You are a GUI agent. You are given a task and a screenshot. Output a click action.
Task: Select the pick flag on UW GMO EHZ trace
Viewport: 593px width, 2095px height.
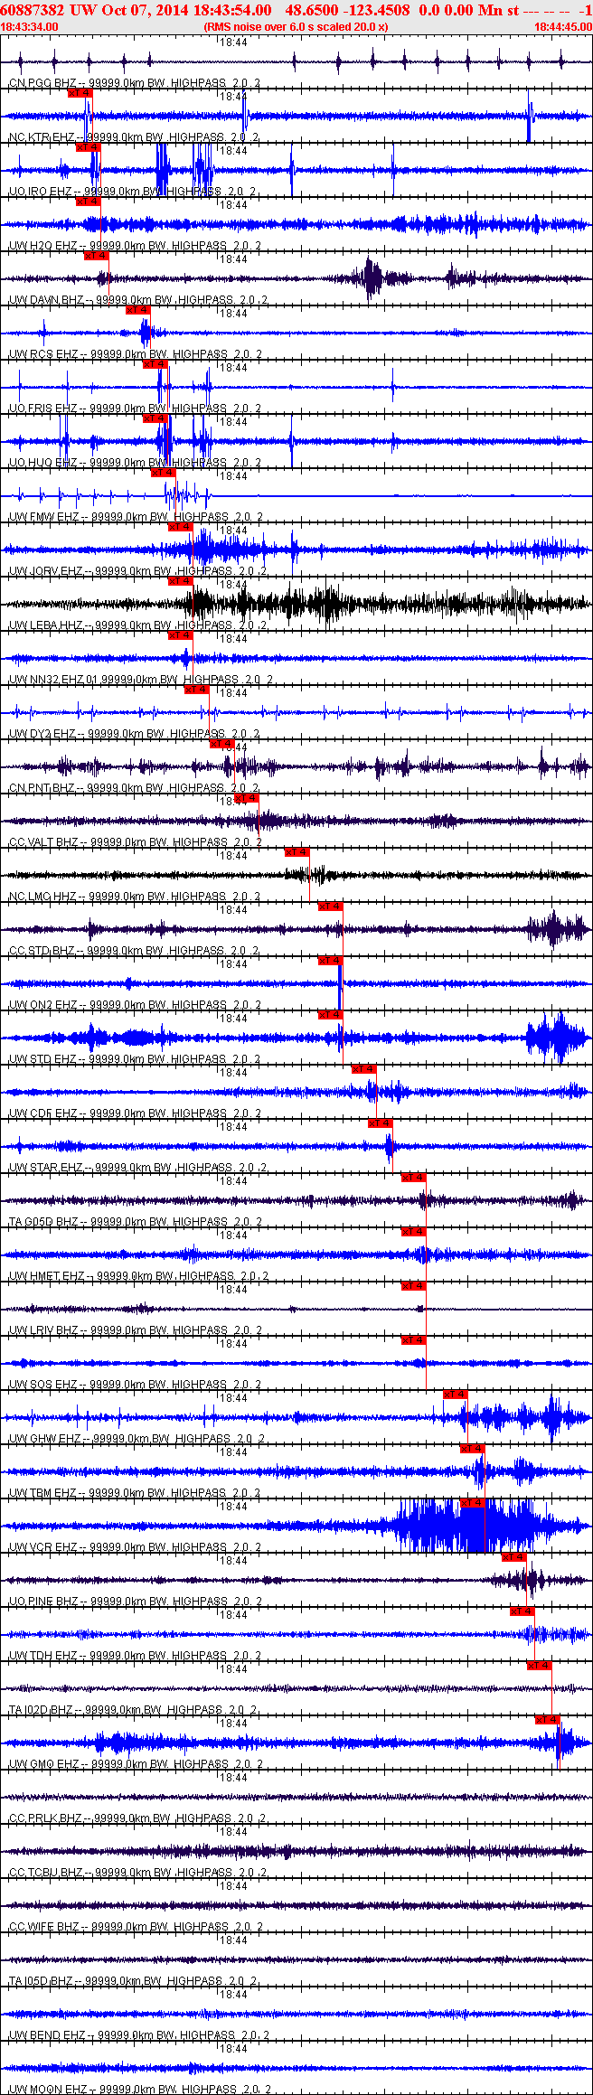(x=548, y=1720)
